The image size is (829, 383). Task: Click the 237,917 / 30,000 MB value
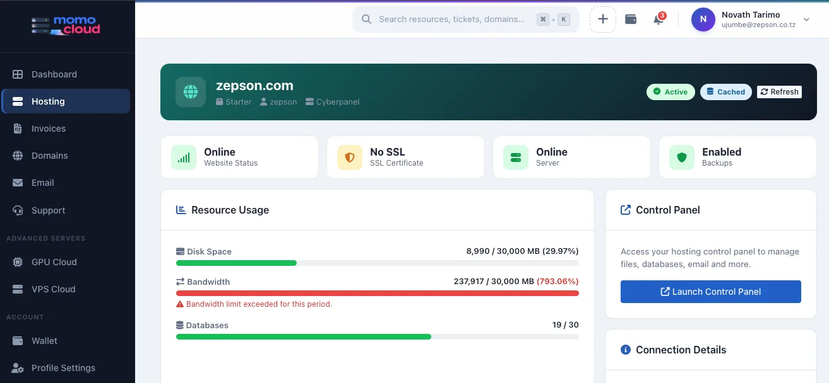[x=516, y=282]
